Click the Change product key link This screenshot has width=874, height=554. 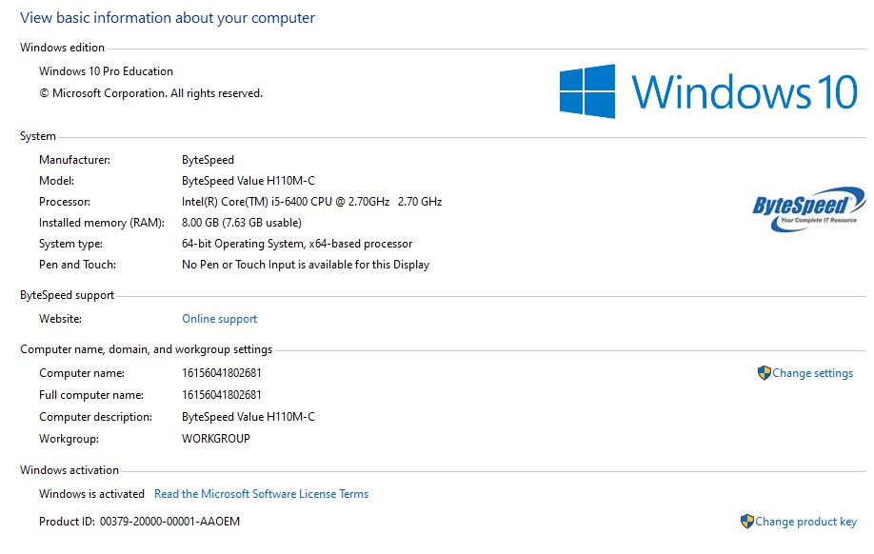pyautogui.click(x=805, y=522)
